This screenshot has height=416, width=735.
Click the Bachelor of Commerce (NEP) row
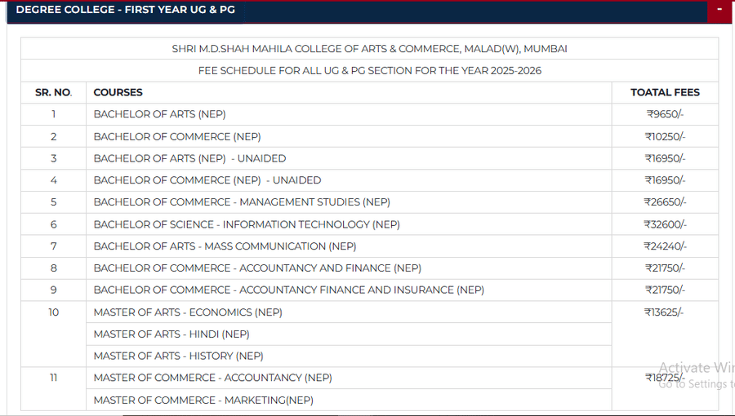pyautogui.click(x=177, y=136)
